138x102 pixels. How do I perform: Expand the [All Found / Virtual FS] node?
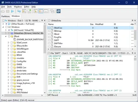coord(6,30)
